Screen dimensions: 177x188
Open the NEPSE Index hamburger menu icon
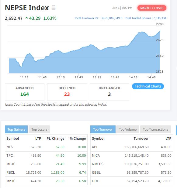[x=54, y=8]
